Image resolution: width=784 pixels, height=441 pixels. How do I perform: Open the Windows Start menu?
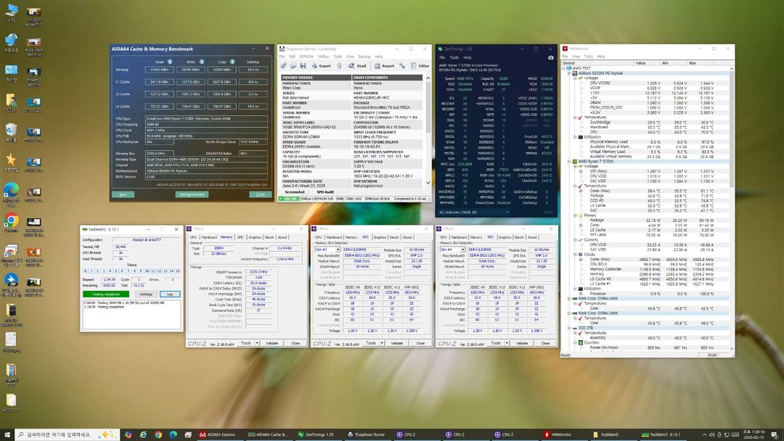[7, 434]
